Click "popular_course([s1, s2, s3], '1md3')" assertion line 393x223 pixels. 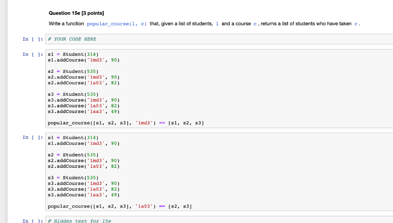[126, 123]
